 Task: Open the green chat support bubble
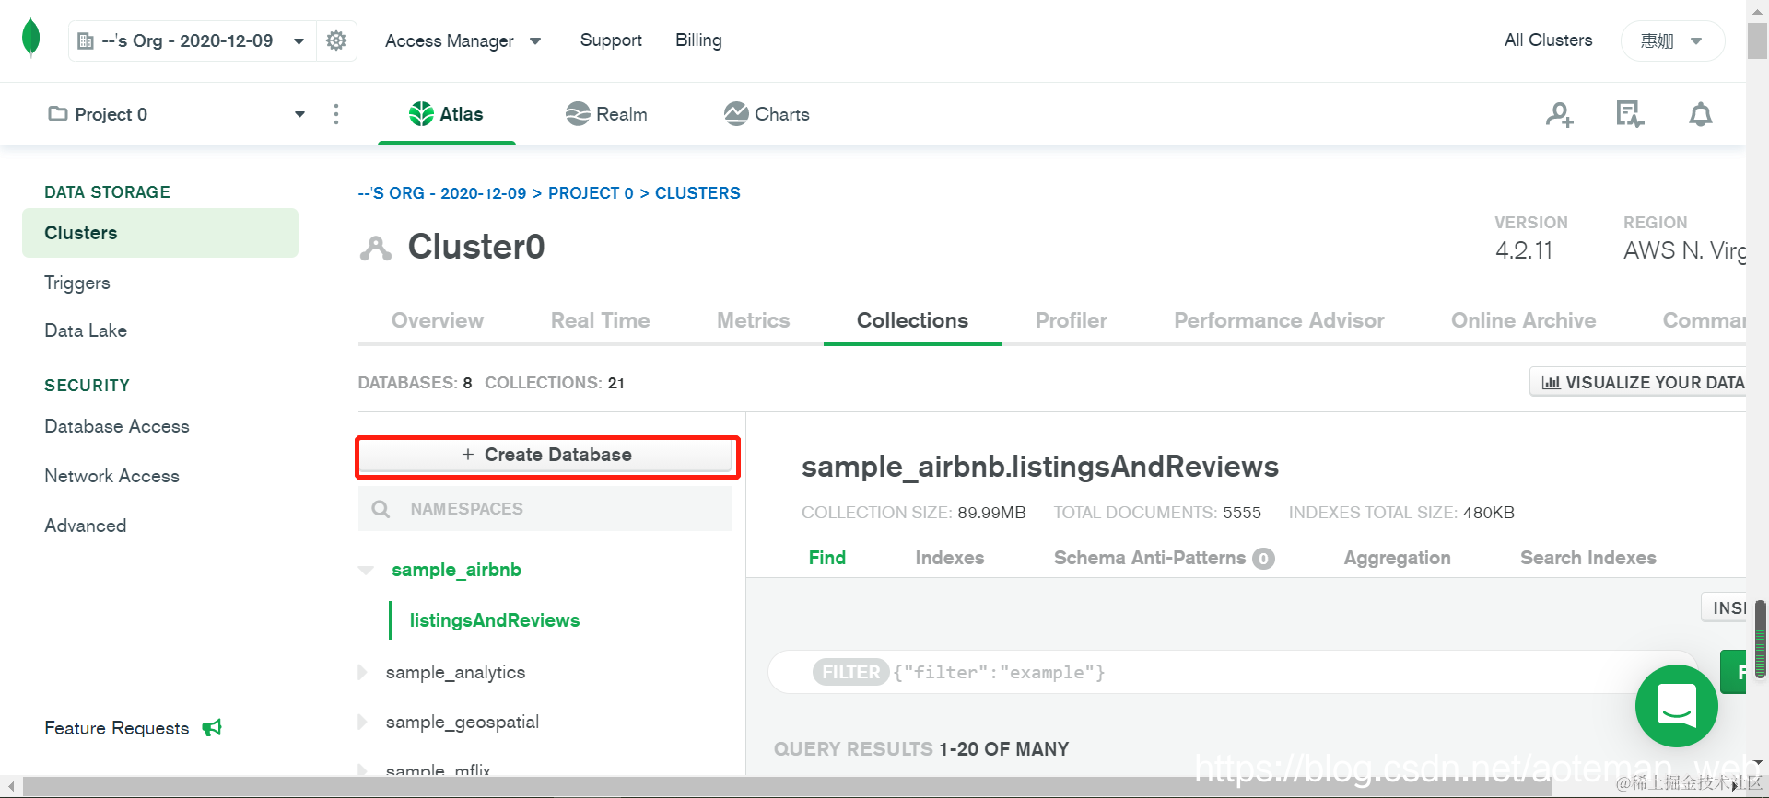tap(1677, 706)
